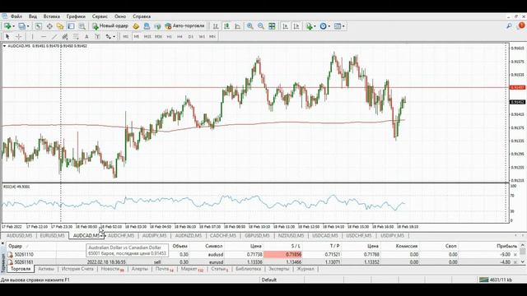
Task: Switch timeframe to M30
Action: 158,36
